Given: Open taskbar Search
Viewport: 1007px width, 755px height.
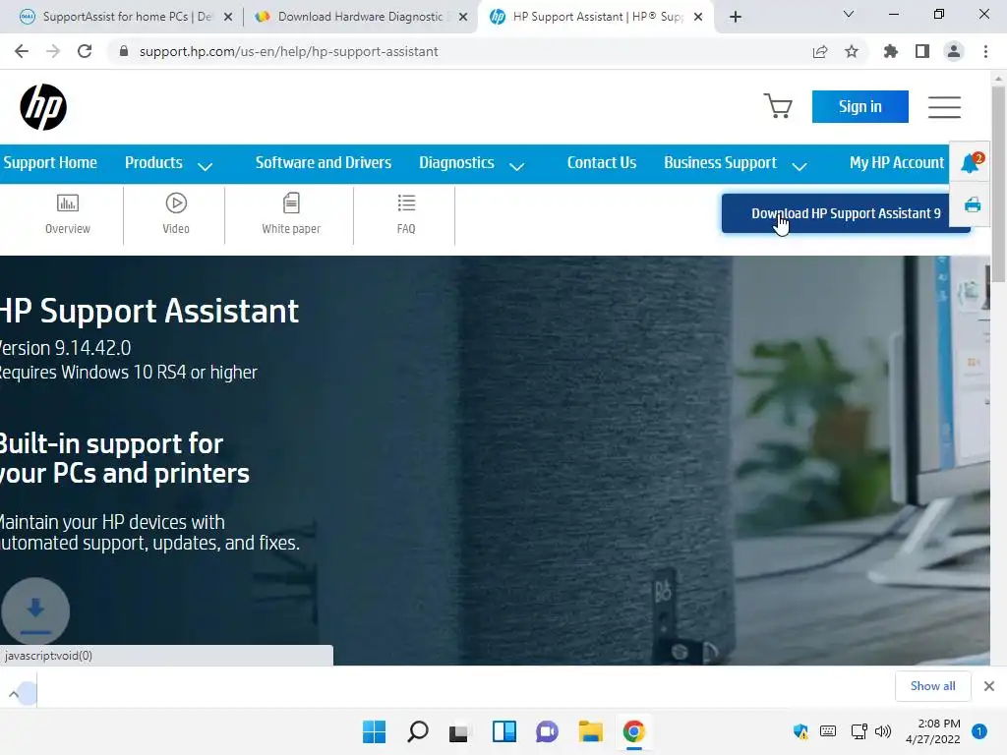Looking at the screenshot, I should click(417, 731).
